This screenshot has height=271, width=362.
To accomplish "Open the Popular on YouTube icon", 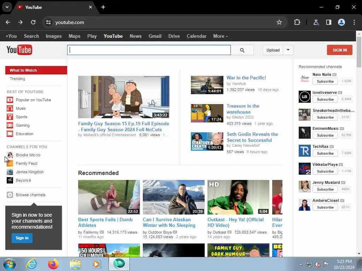I will (x=10, y=100).
